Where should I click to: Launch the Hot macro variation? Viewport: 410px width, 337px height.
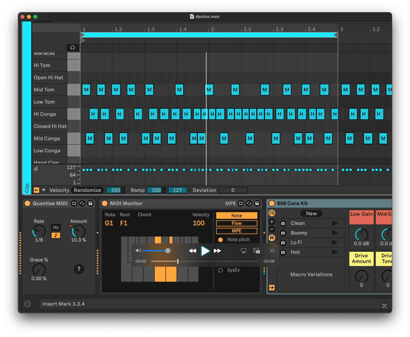point(334,252)
